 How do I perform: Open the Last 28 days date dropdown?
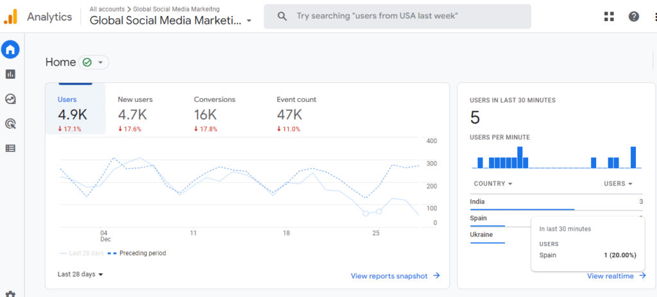(80, 275)
